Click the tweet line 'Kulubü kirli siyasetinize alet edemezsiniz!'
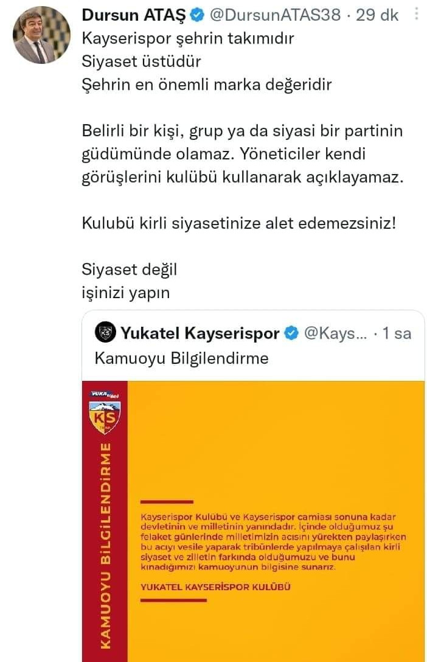This screenshot has height=662, width=427. (239, 223)
